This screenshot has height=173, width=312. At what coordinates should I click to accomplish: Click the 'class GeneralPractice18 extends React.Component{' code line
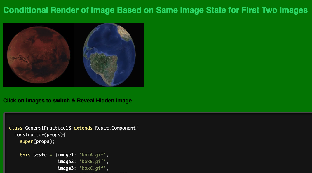coord(74,128)
